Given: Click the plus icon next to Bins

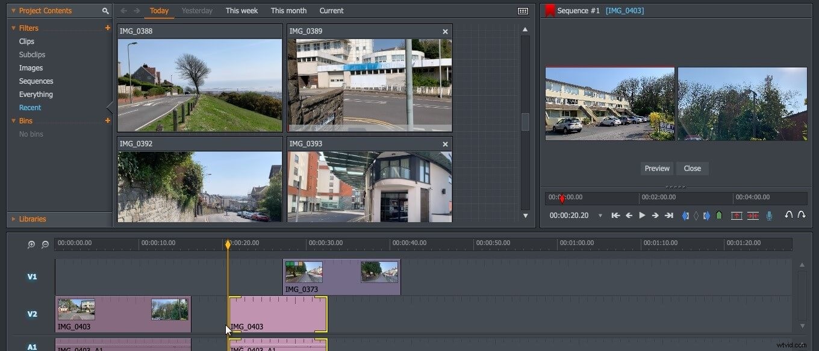Looking at the screenshot, I should coord(107,120).
